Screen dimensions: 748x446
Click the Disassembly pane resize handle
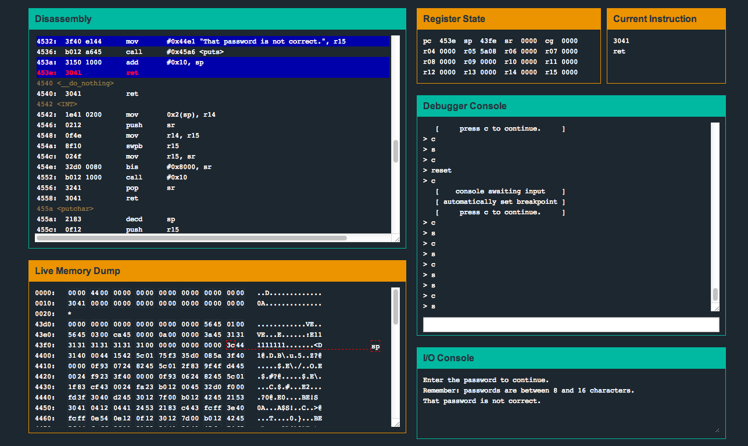pyautogui.click(x=396, y=238)
